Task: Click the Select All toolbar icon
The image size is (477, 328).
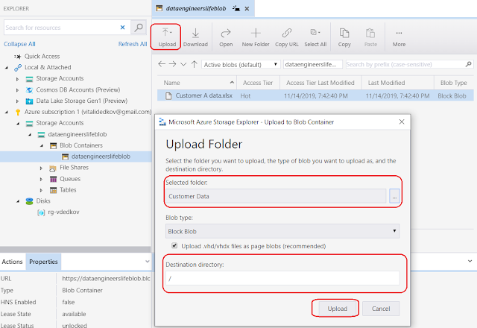Action: point(315,37)
